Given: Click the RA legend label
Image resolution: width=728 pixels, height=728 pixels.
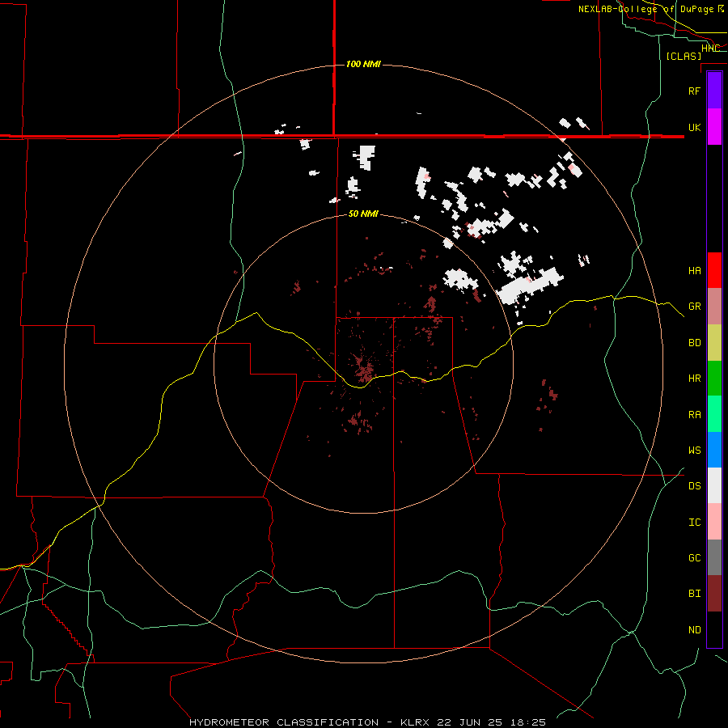Looking at the screenshot, I should point(694,415).
